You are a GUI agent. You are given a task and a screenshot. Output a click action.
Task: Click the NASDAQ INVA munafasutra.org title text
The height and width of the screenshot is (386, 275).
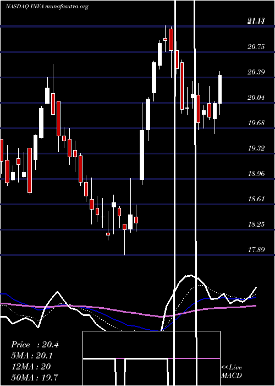(x=47, y=7)
